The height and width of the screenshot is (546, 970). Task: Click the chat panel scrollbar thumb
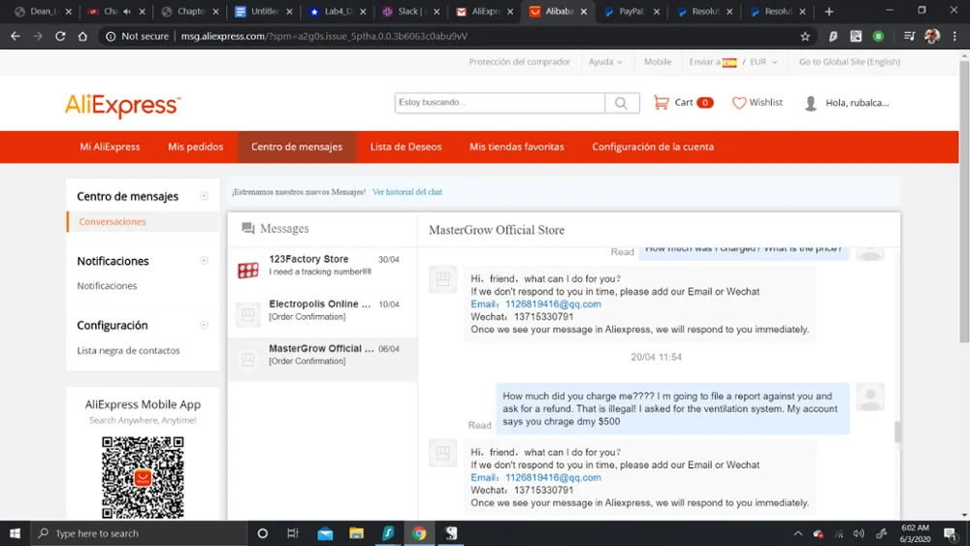tap(897, 432)
